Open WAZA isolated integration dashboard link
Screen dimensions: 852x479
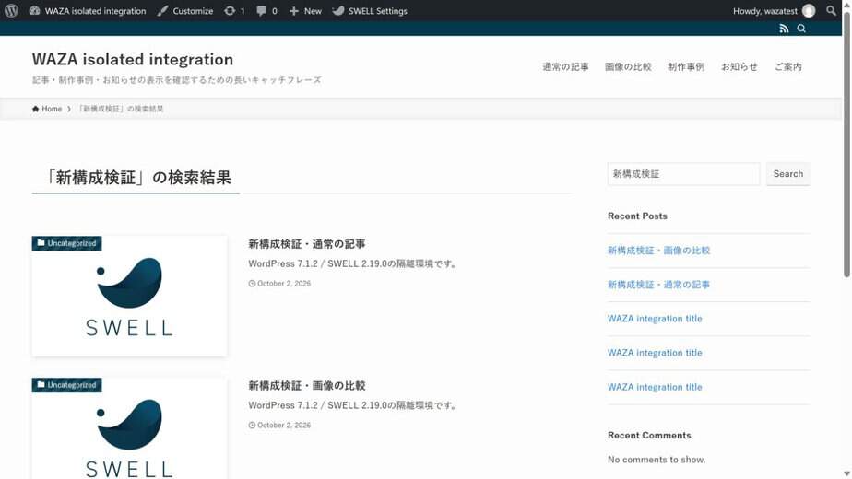tap(88, 11)
